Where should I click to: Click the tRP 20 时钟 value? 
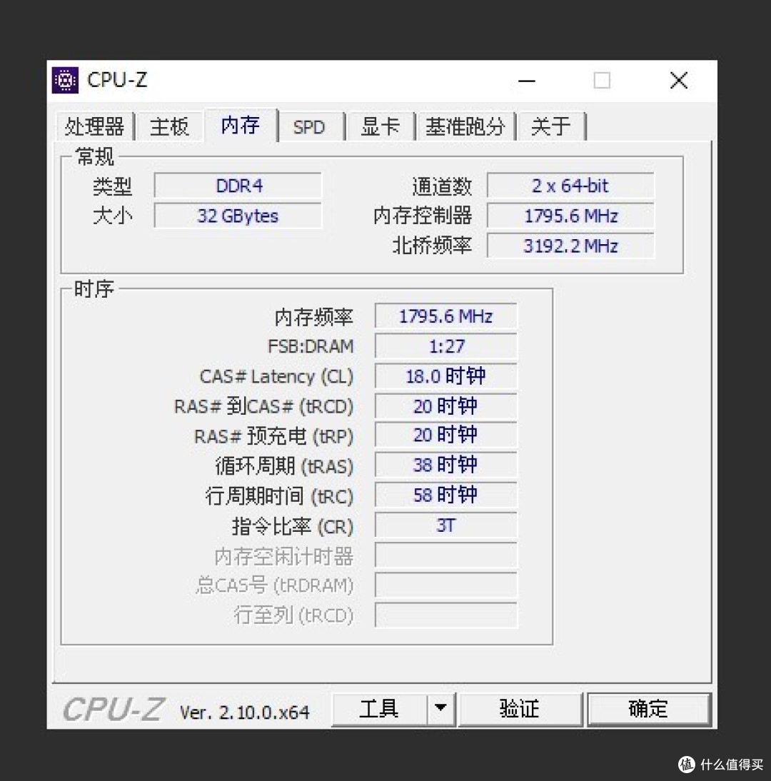click(445, 435)
